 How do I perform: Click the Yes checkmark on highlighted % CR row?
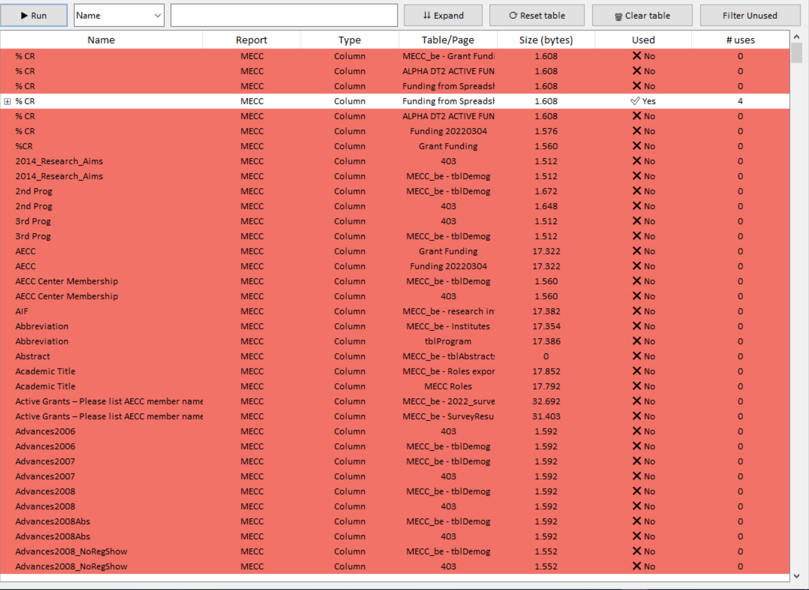(x=635, y=101)
